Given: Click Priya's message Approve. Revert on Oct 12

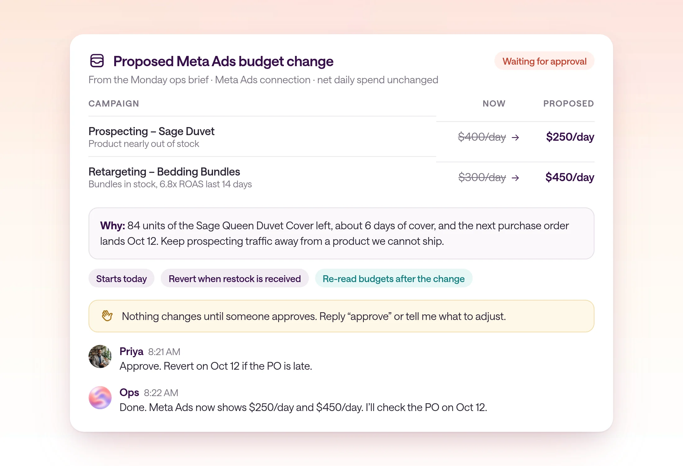Looking at the screenshot, I should pos(216,366).
